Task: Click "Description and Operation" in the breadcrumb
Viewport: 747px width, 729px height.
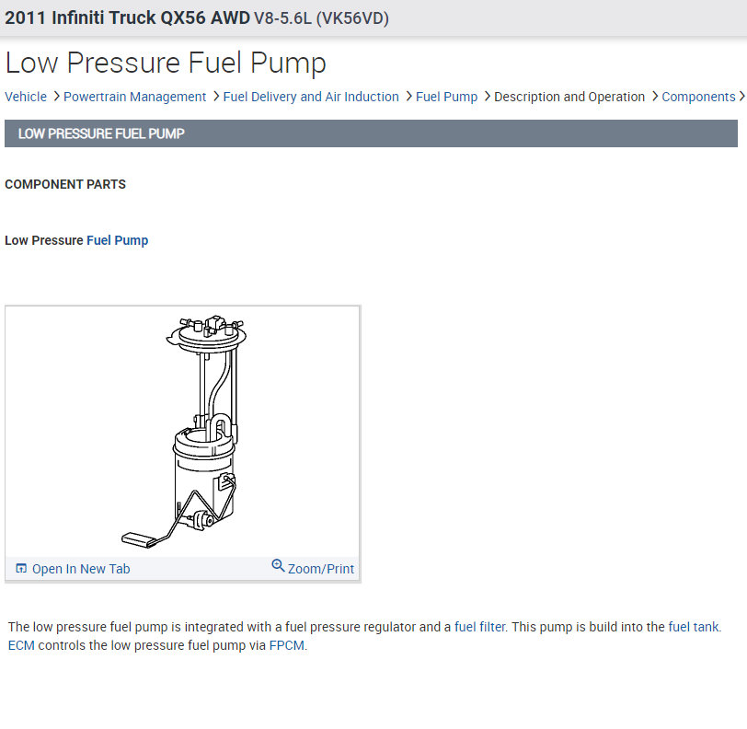Action: click(x=569, y=97)
